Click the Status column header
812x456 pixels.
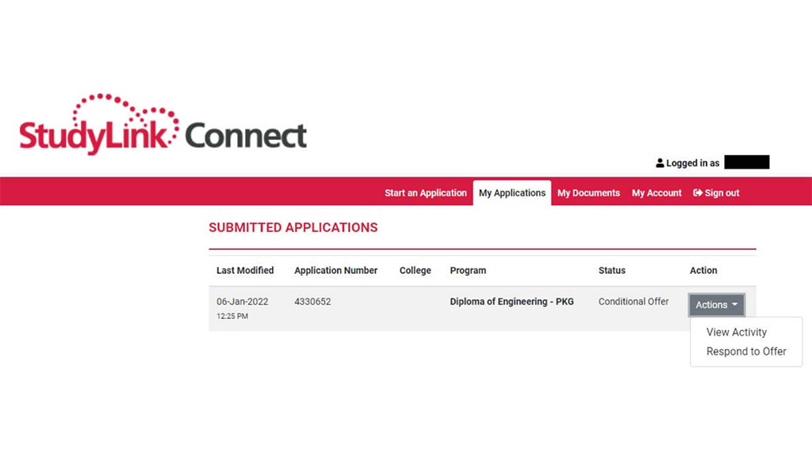(611, 270)
